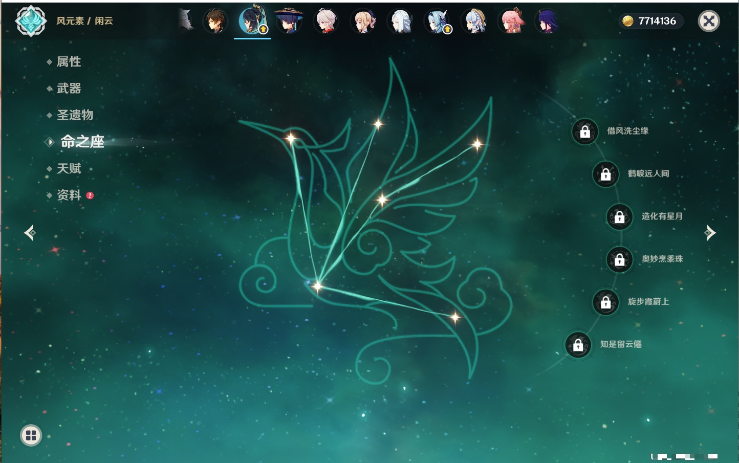Image resolution: width=739 pixels, height=463 pixels.
Task: Select the pink-haired character portrait
Action: [x=512, y=21]
